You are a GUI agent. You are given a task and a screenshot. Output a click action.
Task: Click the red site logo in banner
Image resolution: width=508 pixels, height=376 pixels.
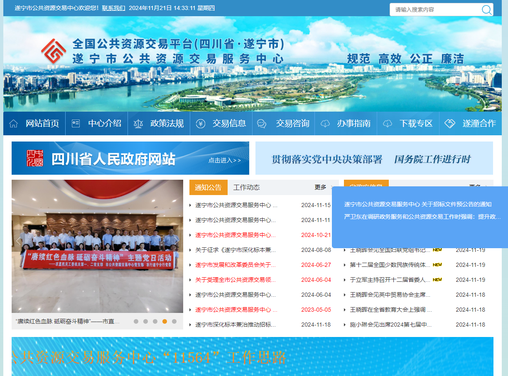point(53,51)
